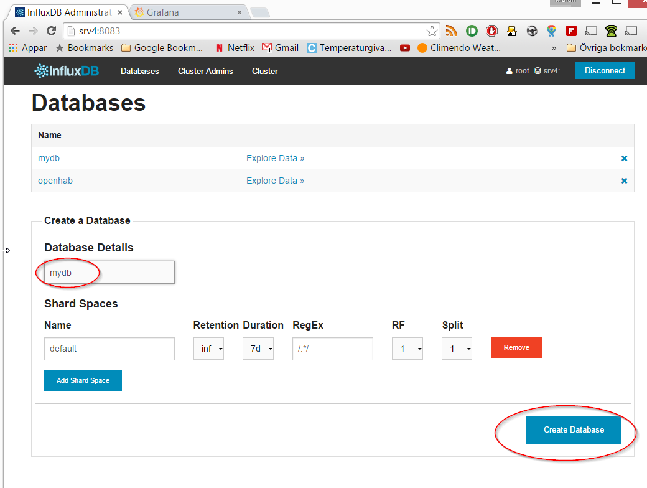Click the Disconnect button
Viewport: 647px width, 488px height.
[x=604, y=70]
